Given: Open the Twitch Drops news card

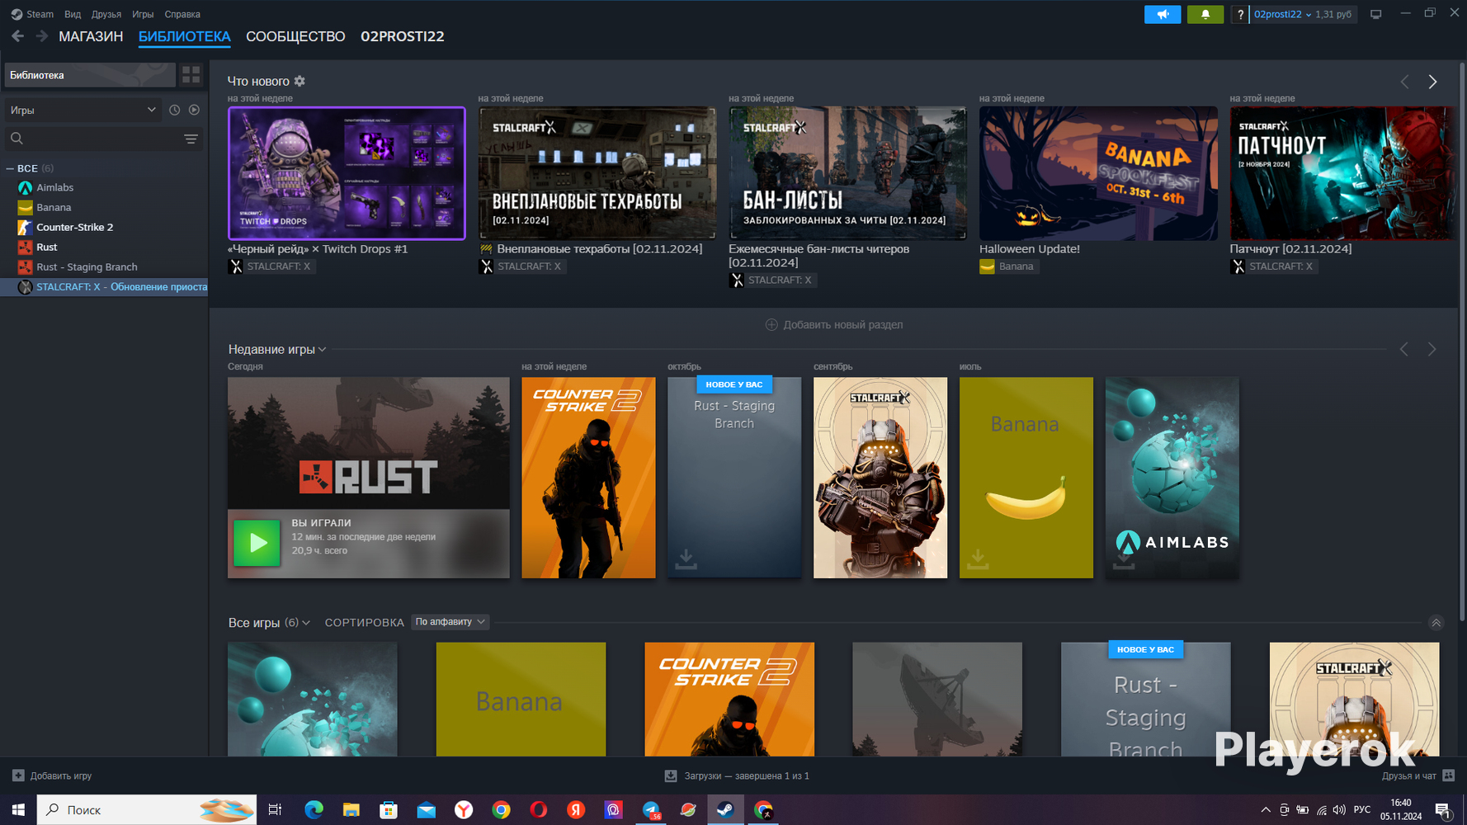Looking at the screenshot, I should [x=347, y=173].
